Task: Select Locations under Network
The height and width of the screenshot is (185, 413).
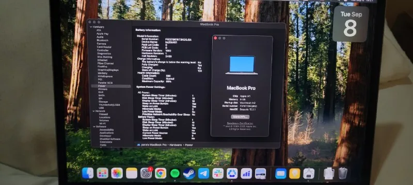Action: [105, 117]
